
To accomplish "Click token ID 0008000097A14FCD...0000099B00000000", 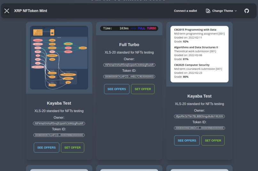I will pyautogui.click(x=59, y=135).
